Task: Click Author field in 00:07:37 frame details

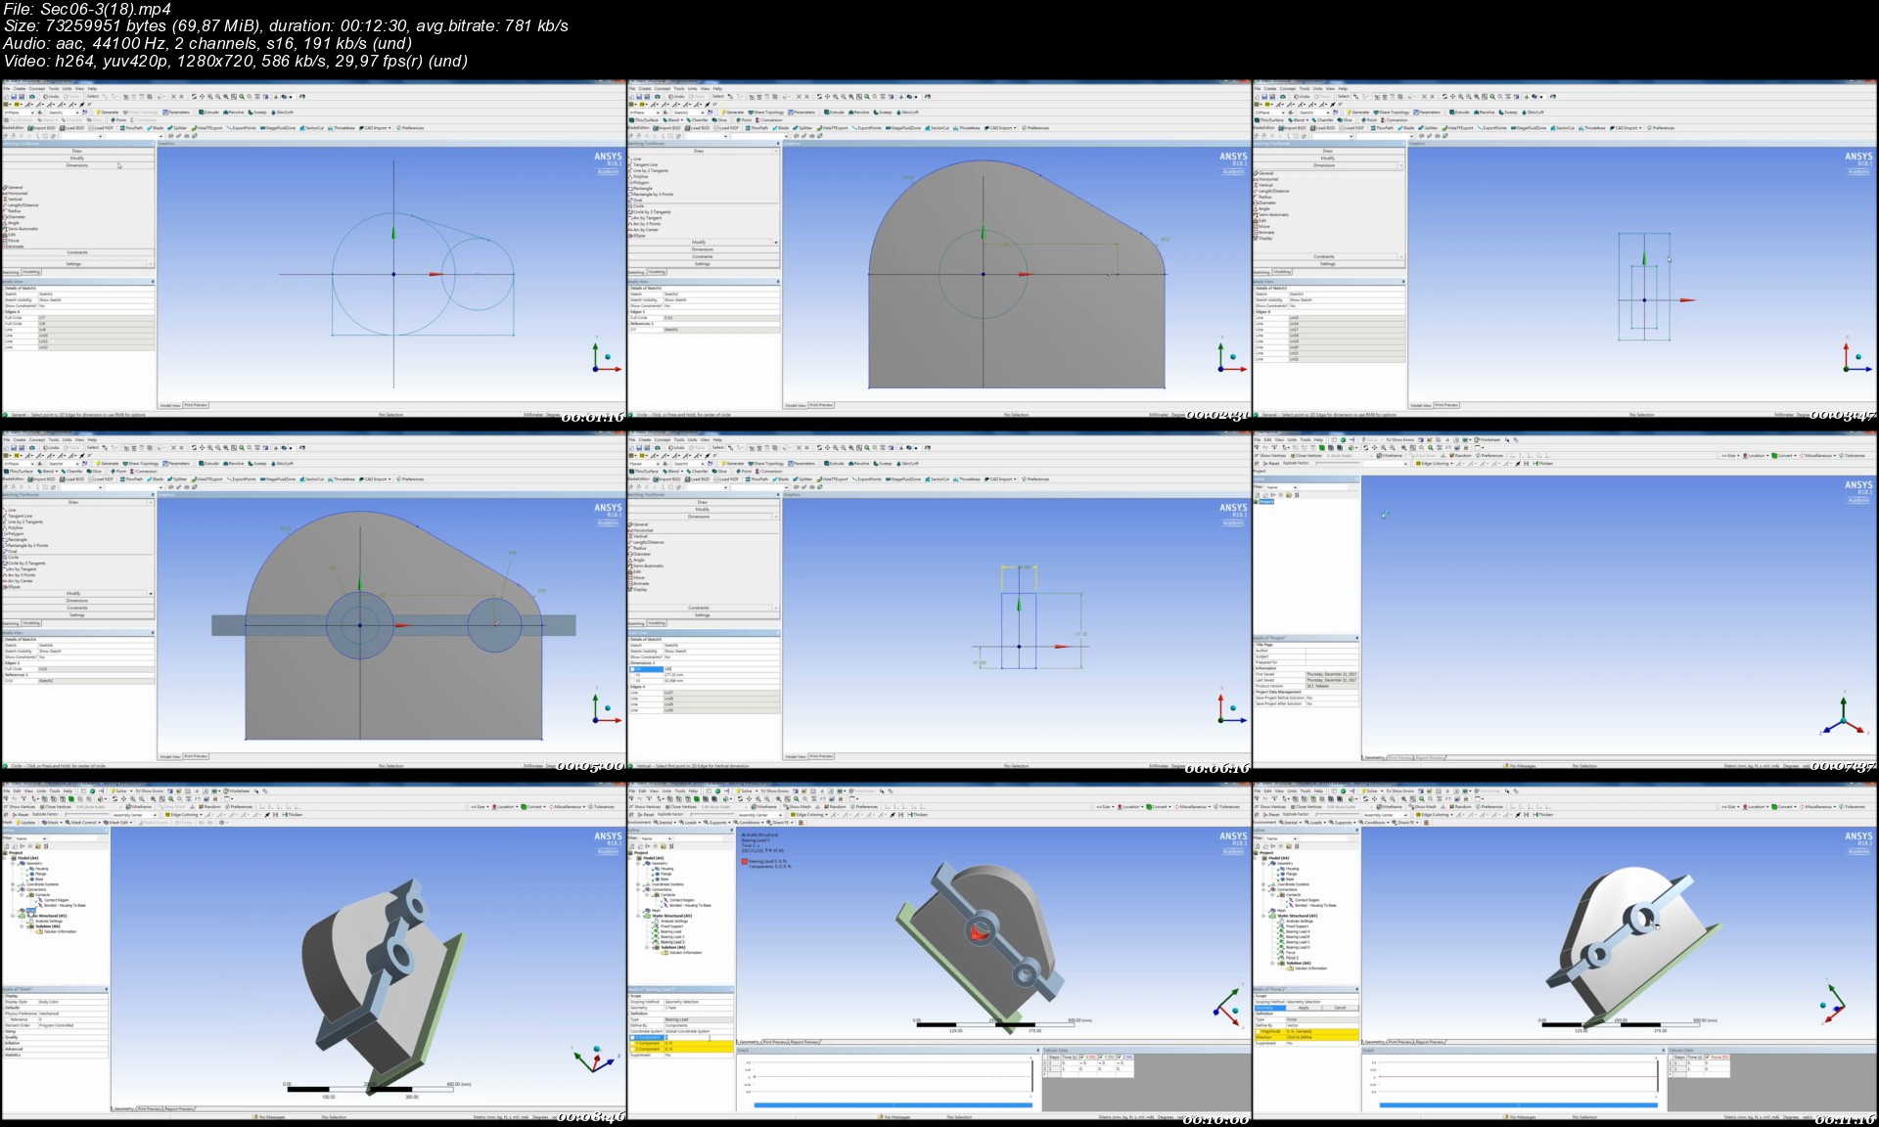Action: point(1331,651)
